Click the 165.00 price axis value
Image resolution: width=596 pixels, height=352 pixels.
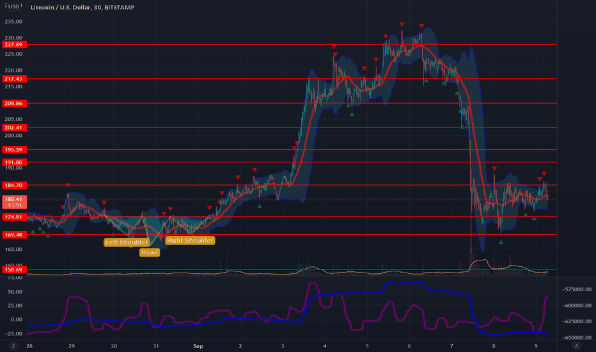pyautogui.click(x=13, y=249)
